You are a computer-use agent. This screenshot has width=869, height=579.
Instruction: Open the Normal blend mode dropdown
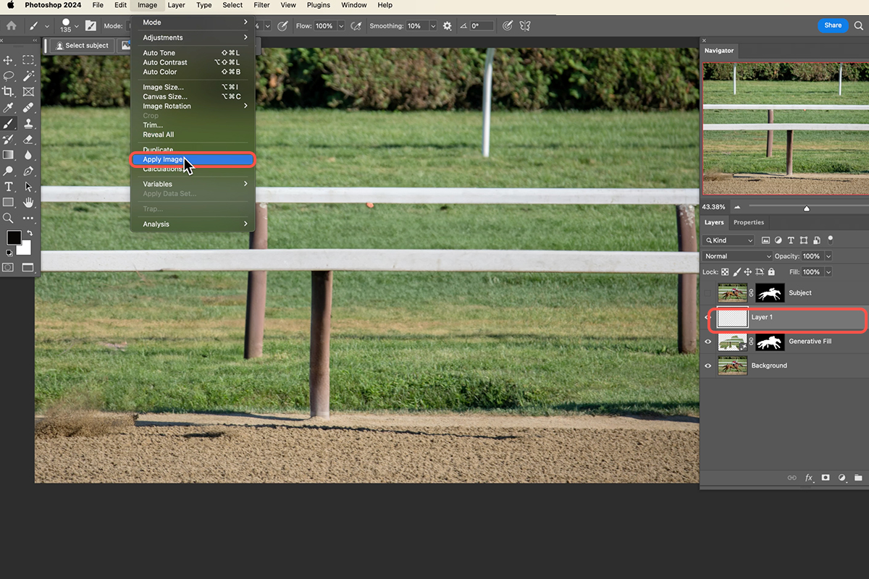pos(737,256)
